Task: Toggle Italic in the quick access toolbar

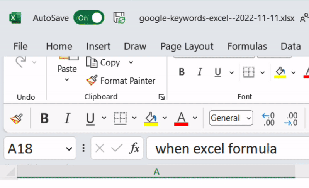Action: [x=67, y=118]
